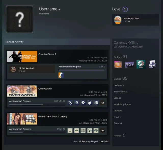The width and height of the screenshot is (163, 150).
Task: Open the Workshop Items link
Action: tap(122, 104)
